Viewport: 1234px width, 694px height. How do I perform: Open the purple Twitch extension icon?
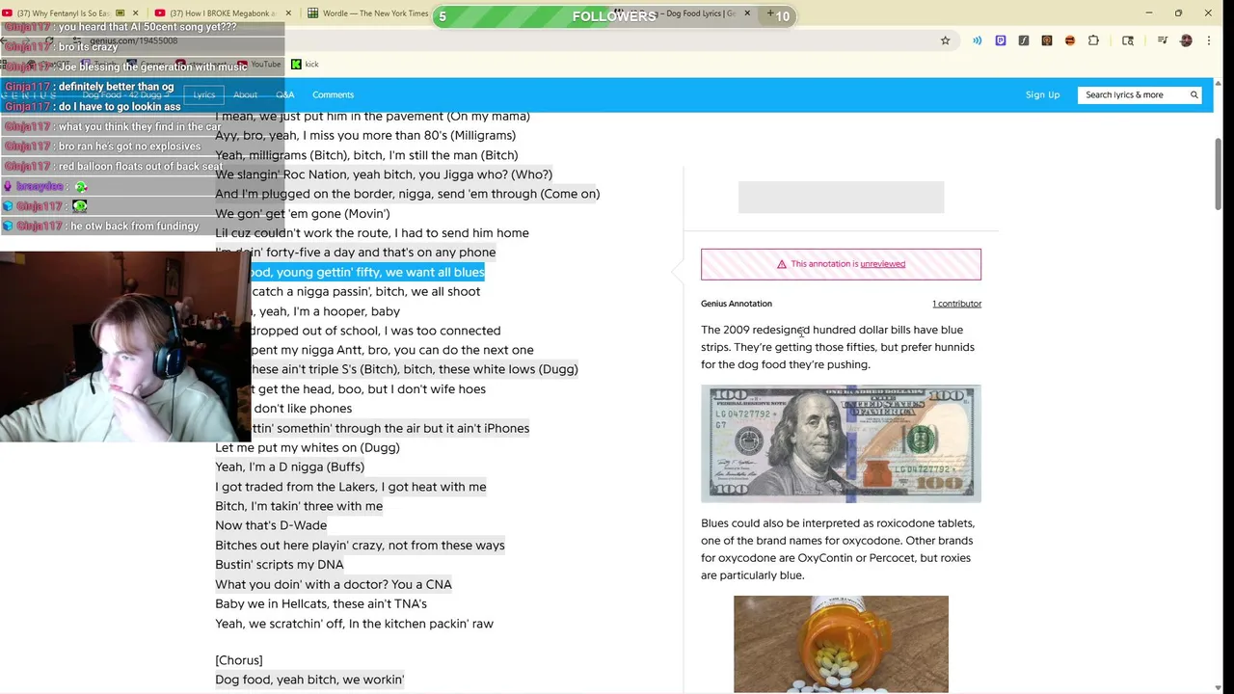tap(1000, 40)
